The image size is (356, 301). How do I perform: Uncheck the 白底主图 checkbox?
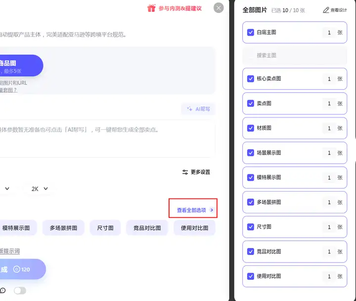click(x=250, y=32)
